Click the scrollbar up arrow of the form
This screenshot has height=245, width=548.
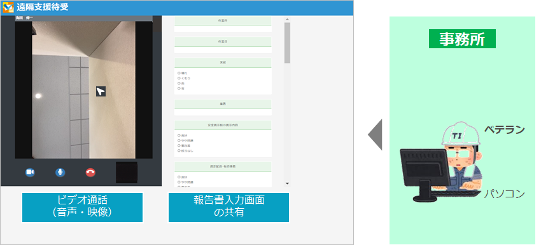pyautogui.click(x=287, y=20)
